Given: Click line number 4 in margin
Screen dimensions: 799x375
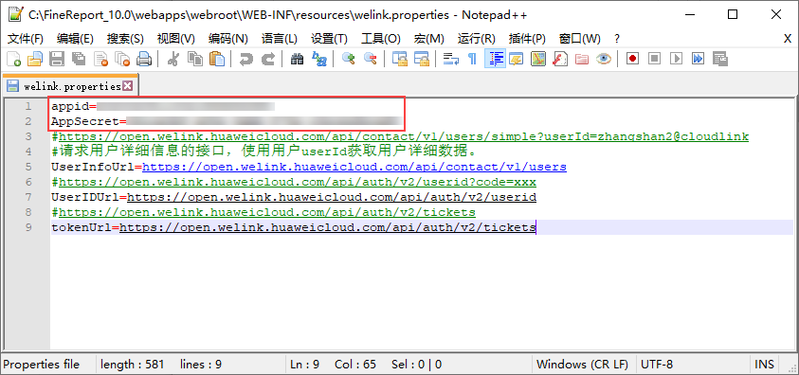Looking at the screenshot, I should pyautogui.click(x=28, y=152).
